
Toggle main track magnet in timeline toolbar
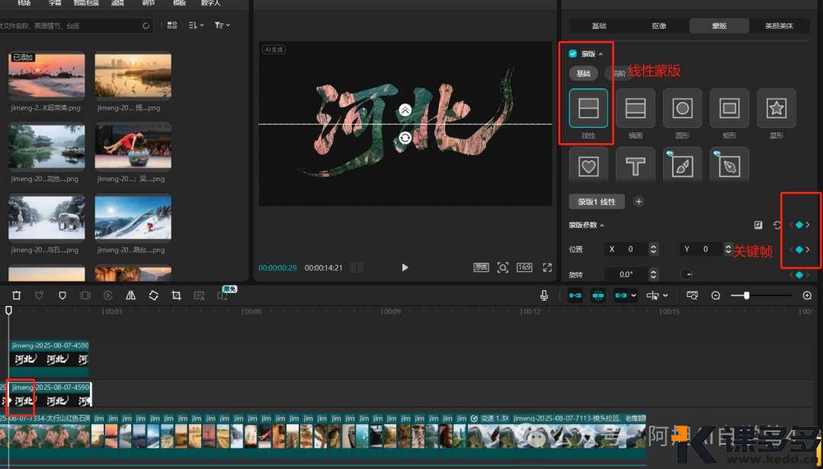pos(575,295)
